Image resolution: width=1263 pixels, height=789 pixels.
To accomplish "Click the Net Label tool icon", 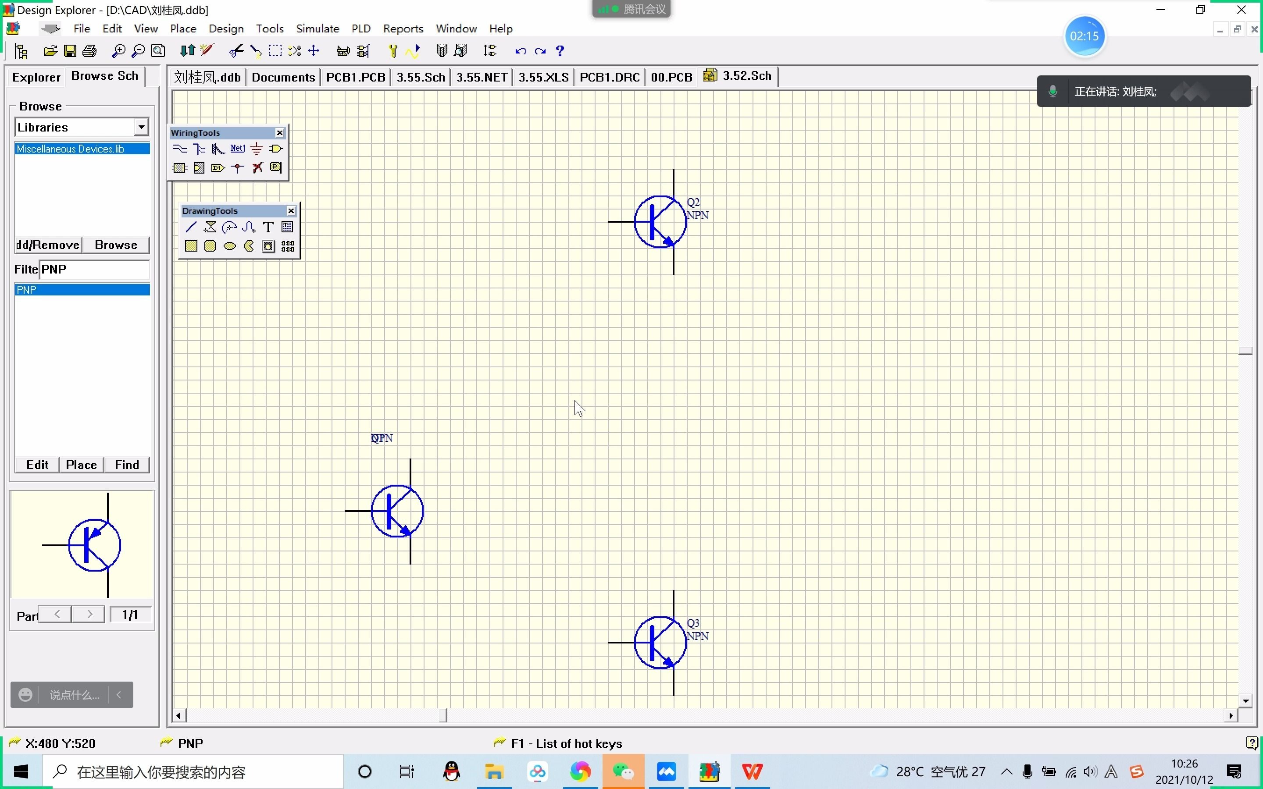I will pos(237,149).
